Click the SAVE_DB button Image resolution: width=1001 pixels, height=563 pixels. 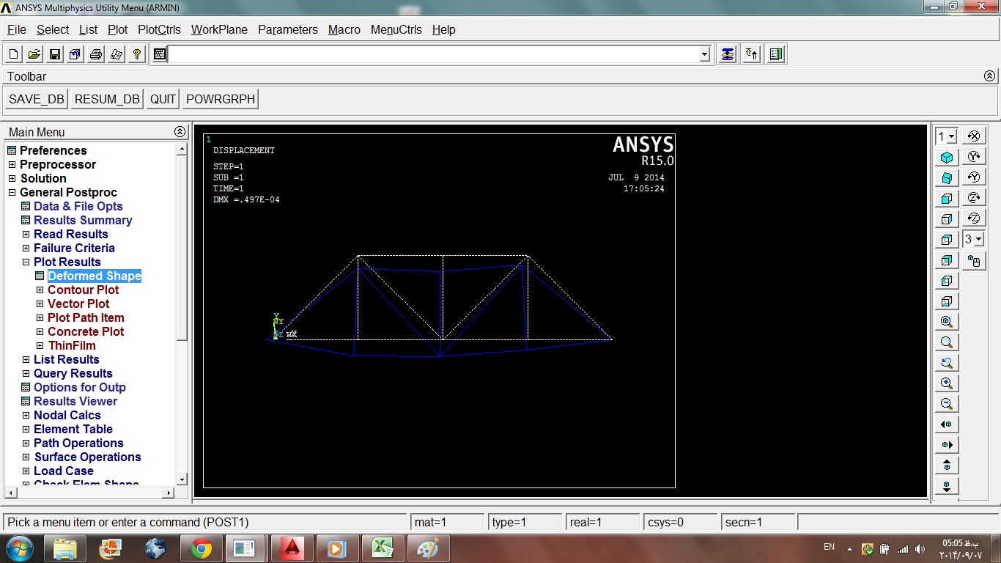(37, 99)
